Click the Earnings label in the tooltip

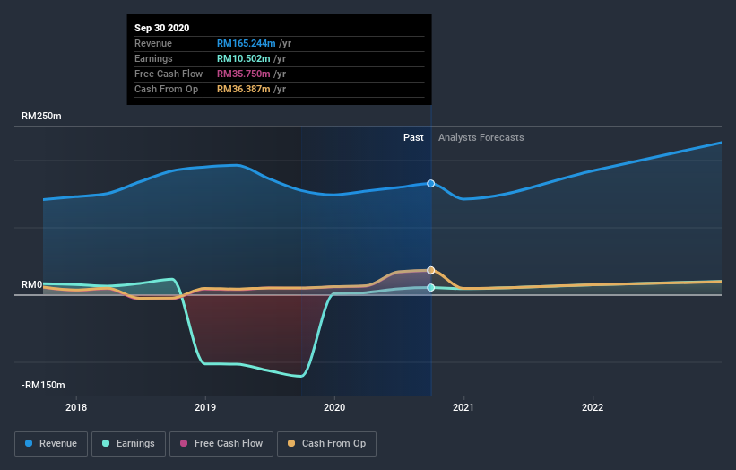coord(153,58)
